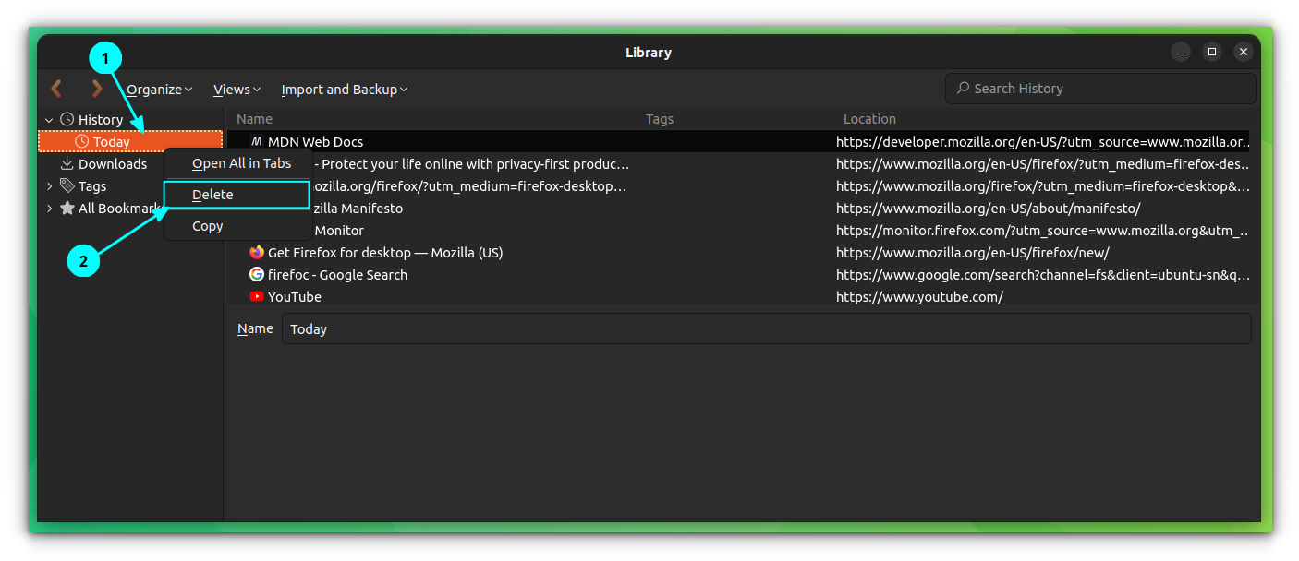Select the Downloads sidebar icon
The height and width of the screenshot is (561, 1299).
(x=67, y=163)
